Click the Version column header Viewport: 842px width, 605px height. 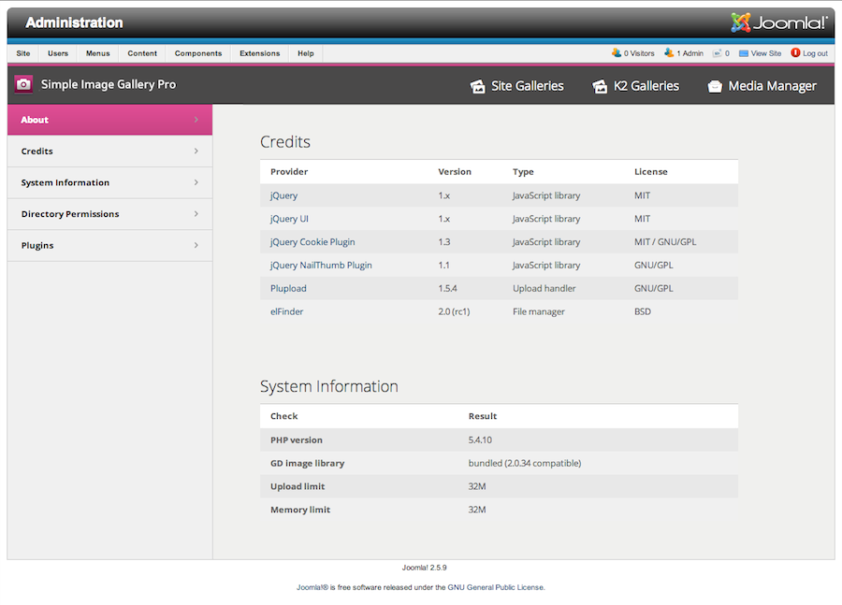(x=455, y=172)
